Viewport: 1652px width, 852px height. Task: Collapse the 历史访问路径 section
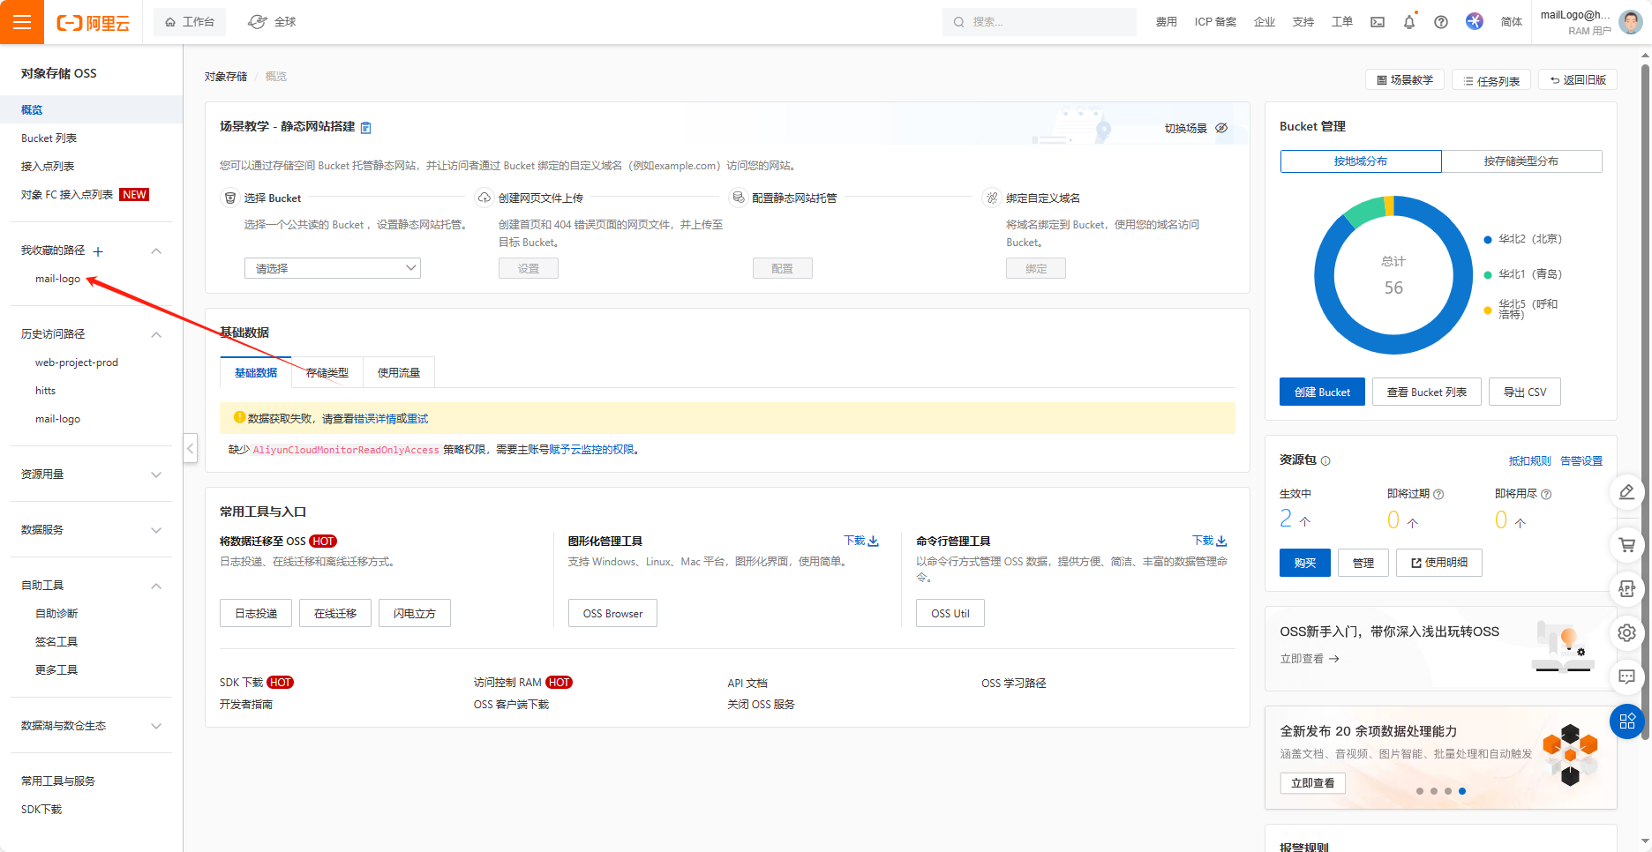click(x=156, y=334)
